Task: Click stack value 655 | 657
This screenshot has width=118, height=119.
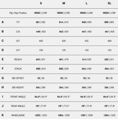Action: tap(109, 69)
